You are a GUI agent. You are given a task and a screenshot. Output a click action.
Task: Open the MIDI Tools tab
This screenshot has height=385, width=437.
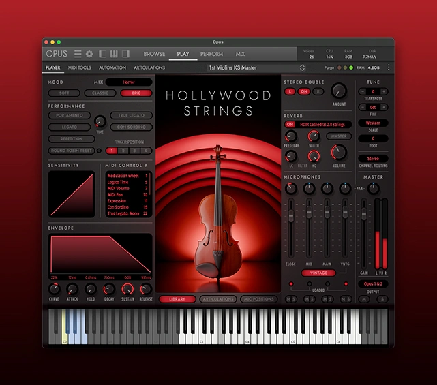(x=80, y=67)
